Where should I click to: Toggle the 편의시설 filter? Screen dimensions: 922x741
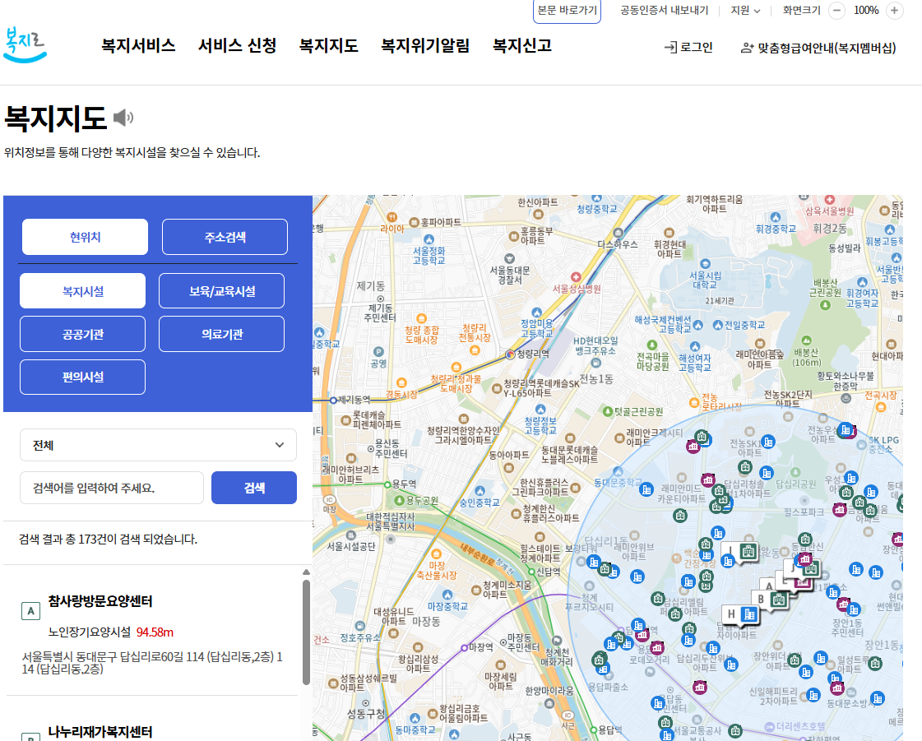pyautogui.click(x=82, y=376)
